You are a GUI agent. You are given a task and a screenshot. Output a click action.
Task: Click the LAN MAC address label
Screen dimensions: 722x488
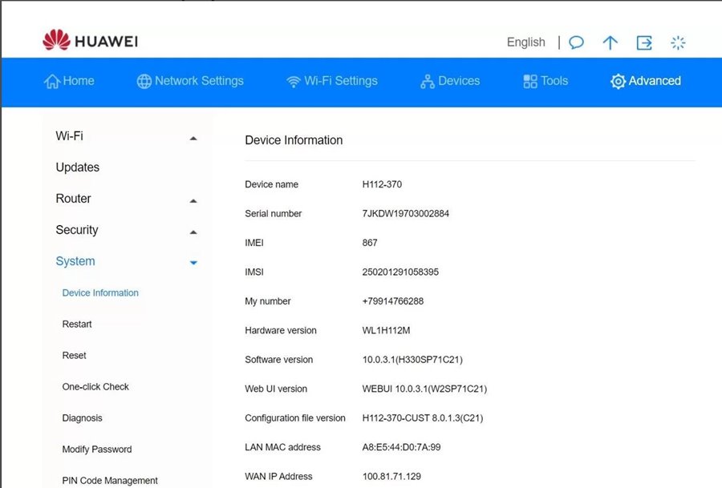pos(282,447)
